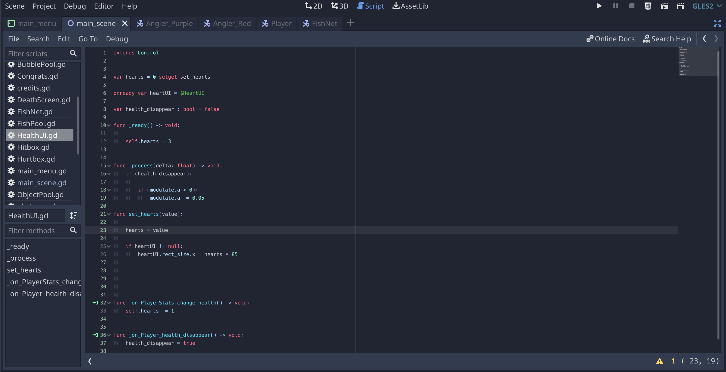The height and width of the screenshot is (372, 726).
Task: Go back in script history
Action: point(704,39)
